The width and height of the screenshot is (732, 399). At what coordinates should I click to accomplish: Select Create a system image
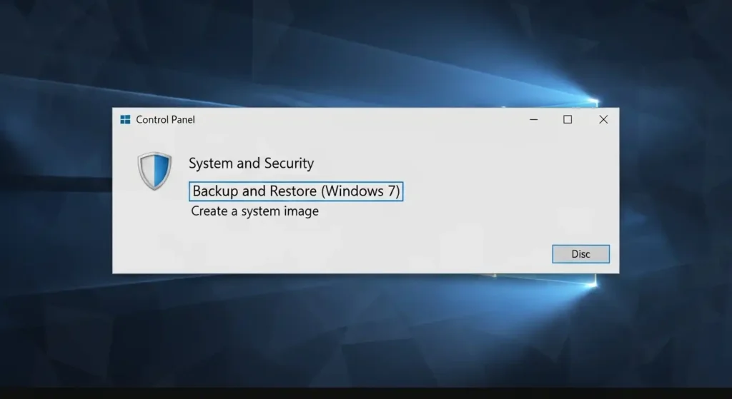[x=255, y=211]
